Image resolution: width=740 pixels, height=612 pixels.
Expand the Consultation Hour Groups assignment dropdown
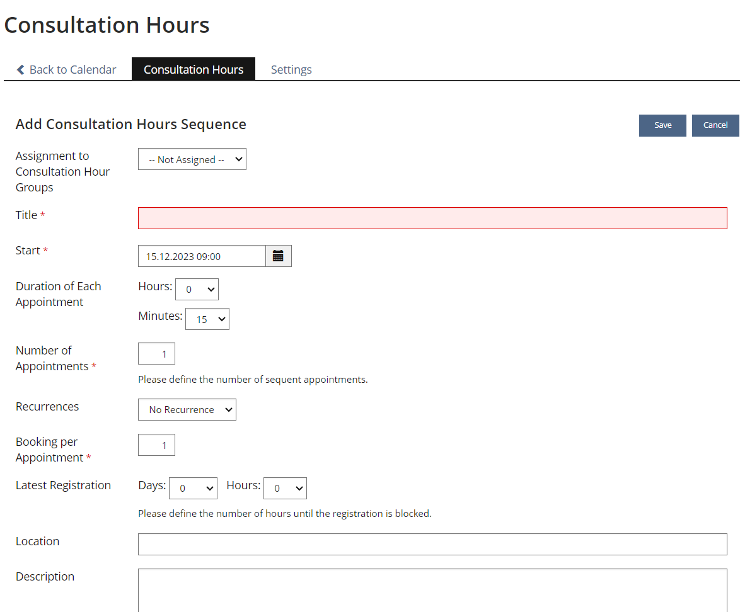[192, 160]
